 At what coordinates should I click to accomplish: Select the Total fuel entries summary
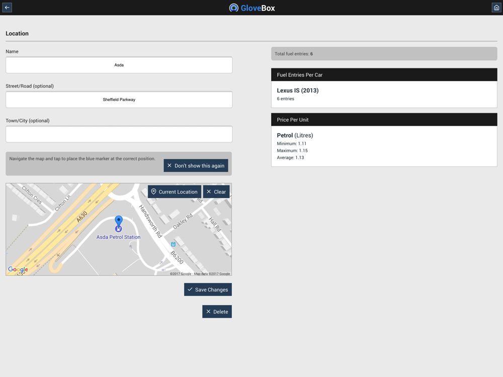384,54
